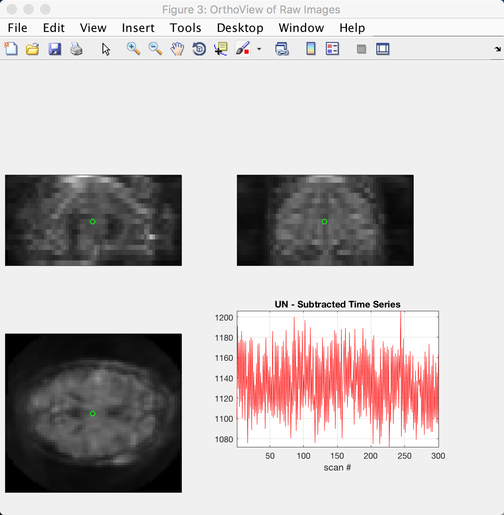
Task: Click the y-axis tick label 1200
Action: click(x=224, y=318)
